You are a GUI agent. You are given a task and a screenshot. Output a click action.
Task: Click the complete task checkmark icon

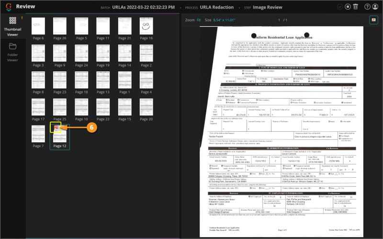340,7
